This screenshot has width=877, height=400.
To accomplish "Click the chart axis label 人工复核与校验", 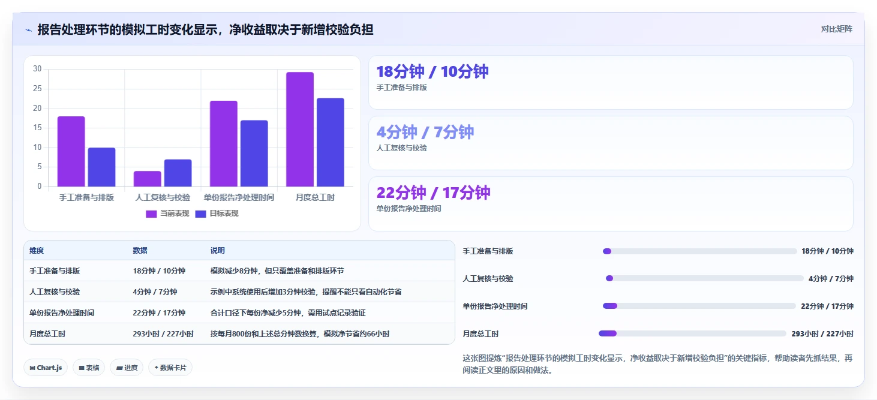I will click(163, 197).
